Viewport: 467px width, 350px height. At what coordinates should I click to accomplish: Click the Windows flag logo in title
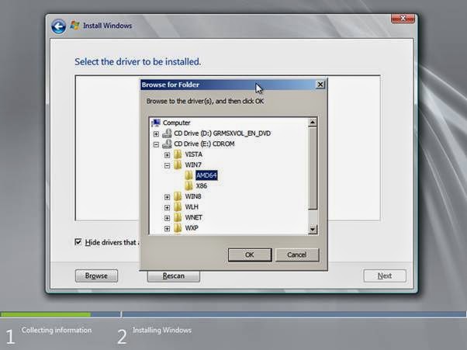pyautogui.click(x=74, y=26)
